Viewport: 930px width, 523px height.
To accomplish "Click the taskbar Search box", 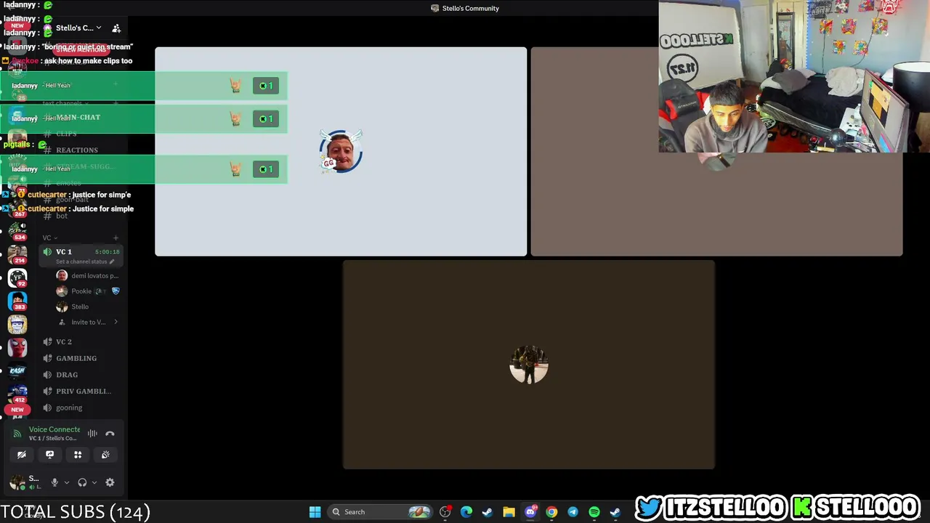I will tap(380, 512).
